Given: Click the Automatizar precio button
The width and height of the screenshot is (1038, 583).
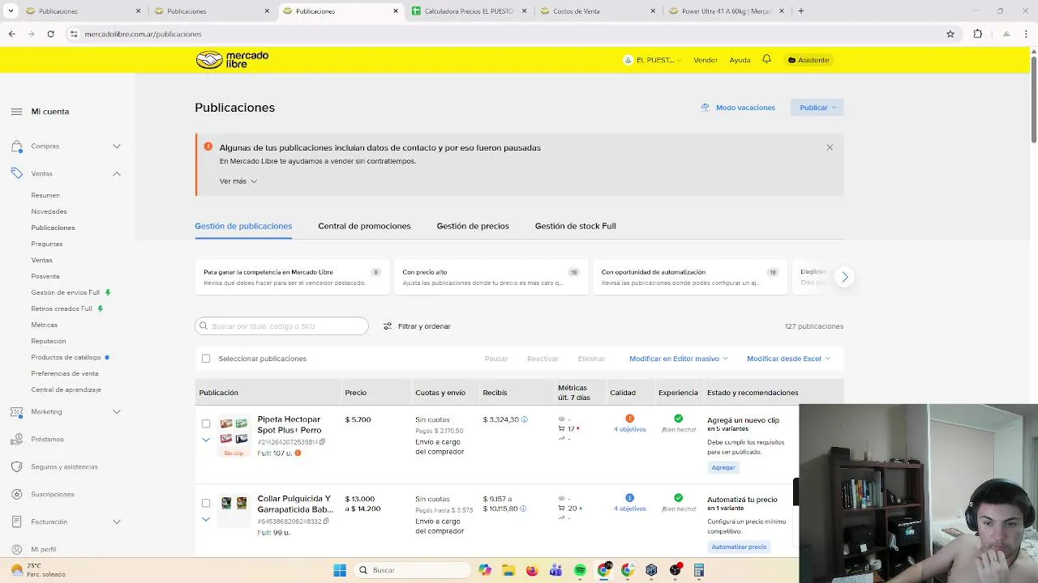Looking at the screenshot, I should coord(739,547).
